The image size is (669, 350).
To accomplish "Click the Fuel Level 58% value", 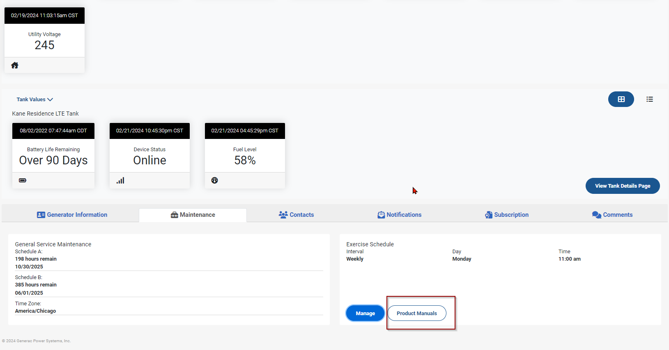I will pos(245,160).
